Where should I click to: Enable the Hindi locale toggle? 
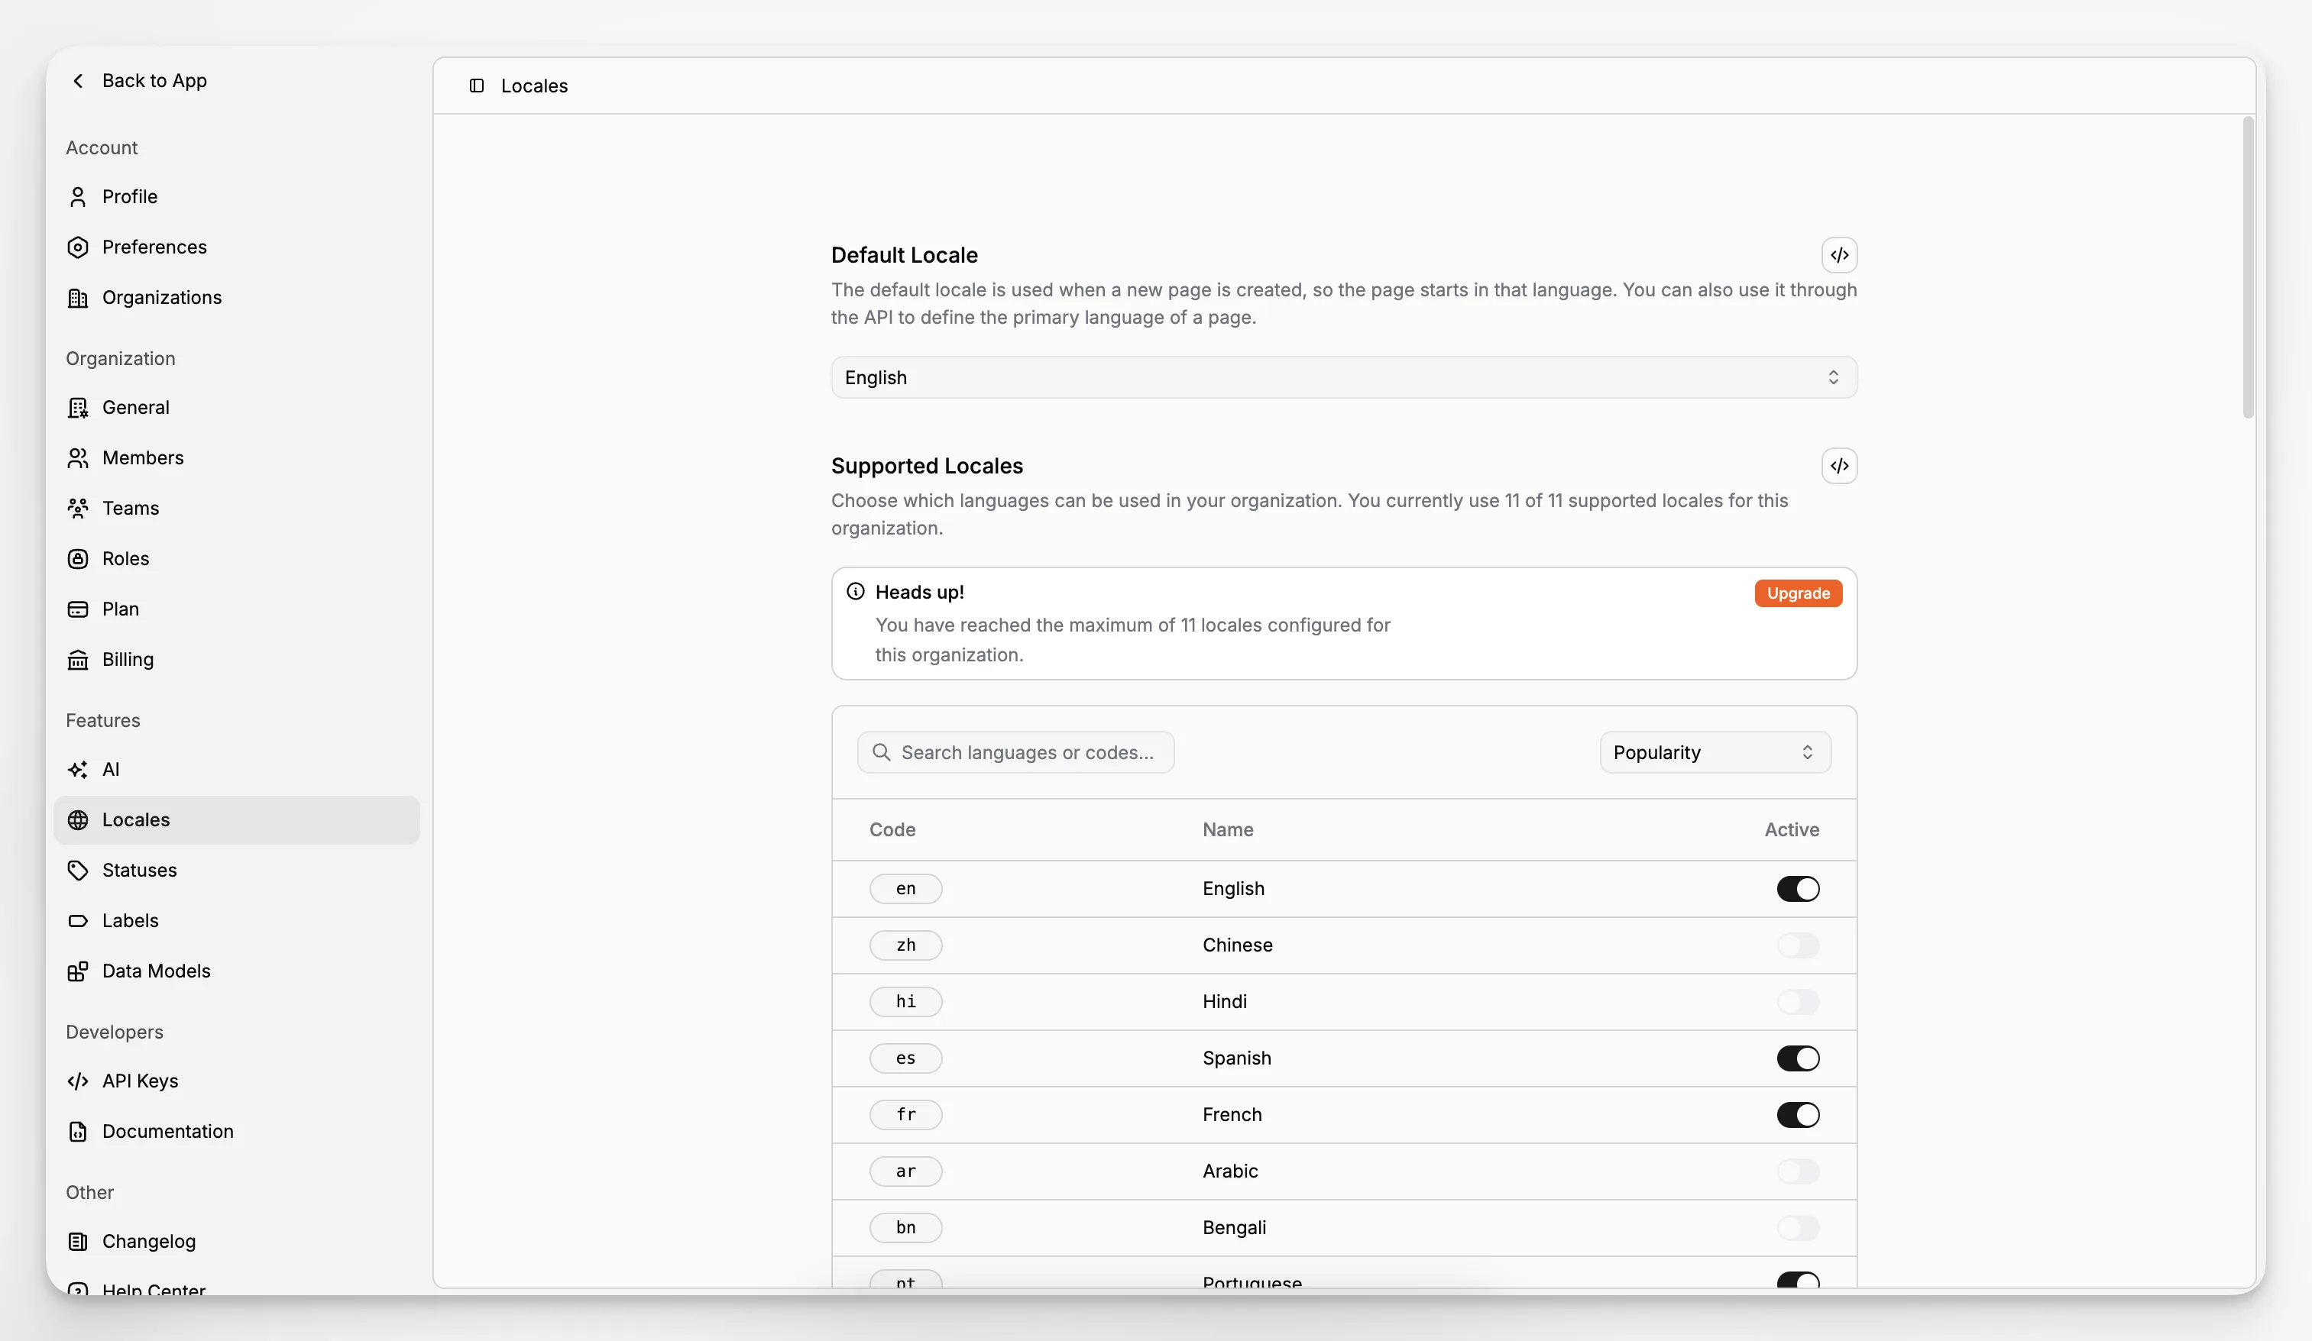pyautogui.click(x=1799, y=1003)
